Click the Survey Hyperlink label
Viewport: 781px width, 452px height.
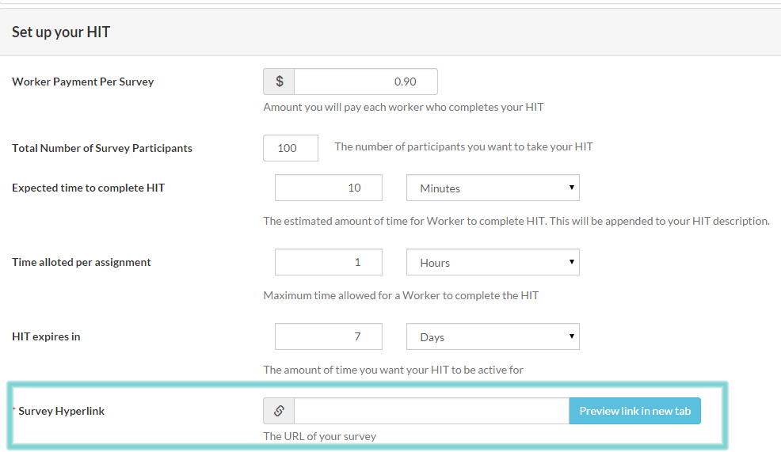coord(61,411)
